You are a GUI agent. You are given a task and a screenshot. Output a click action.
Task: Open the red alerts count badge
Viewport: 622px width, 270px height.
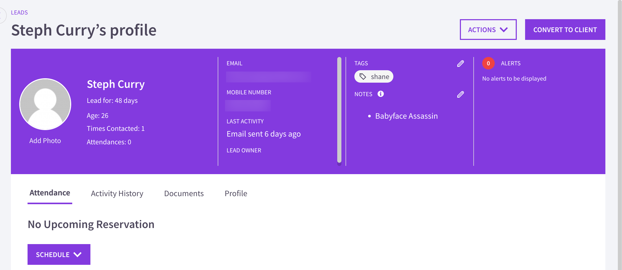click(488, 63)
